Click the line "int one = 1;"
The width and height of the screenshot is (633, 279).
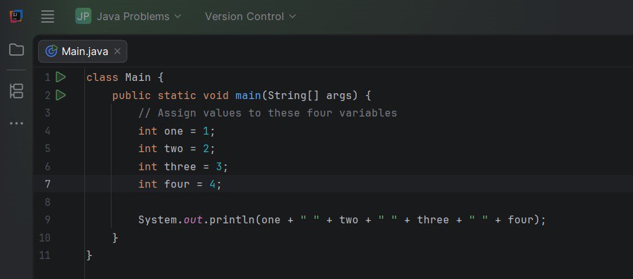pos(177,131)
